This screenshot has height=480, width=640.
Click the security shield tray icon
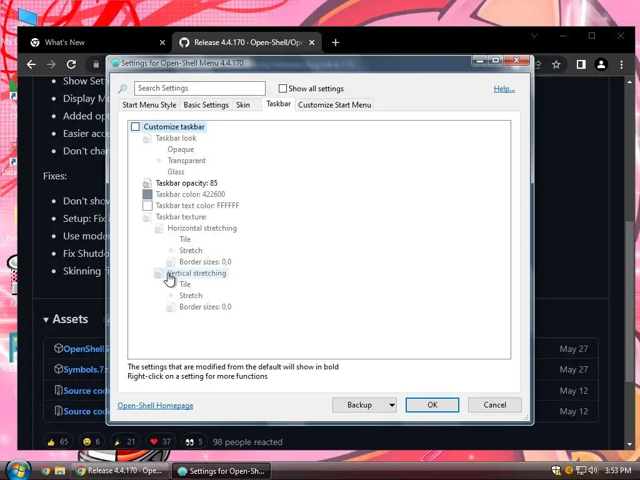[x=556, y=470]
